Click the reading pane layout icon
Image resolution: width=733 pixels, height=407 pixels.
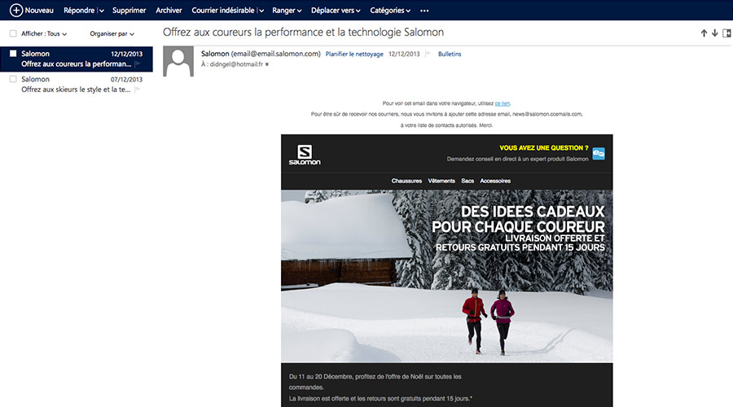tap(726, 33)
